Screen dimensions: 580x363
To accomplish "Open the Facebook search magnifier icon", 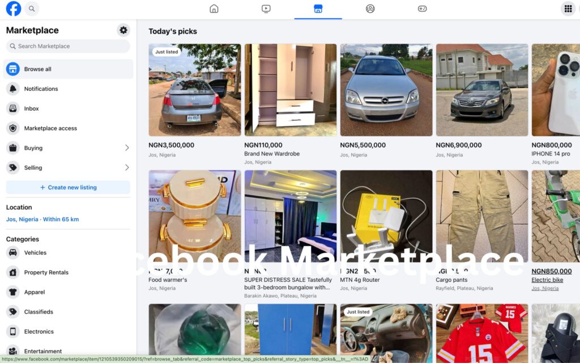I will (32, 9).
